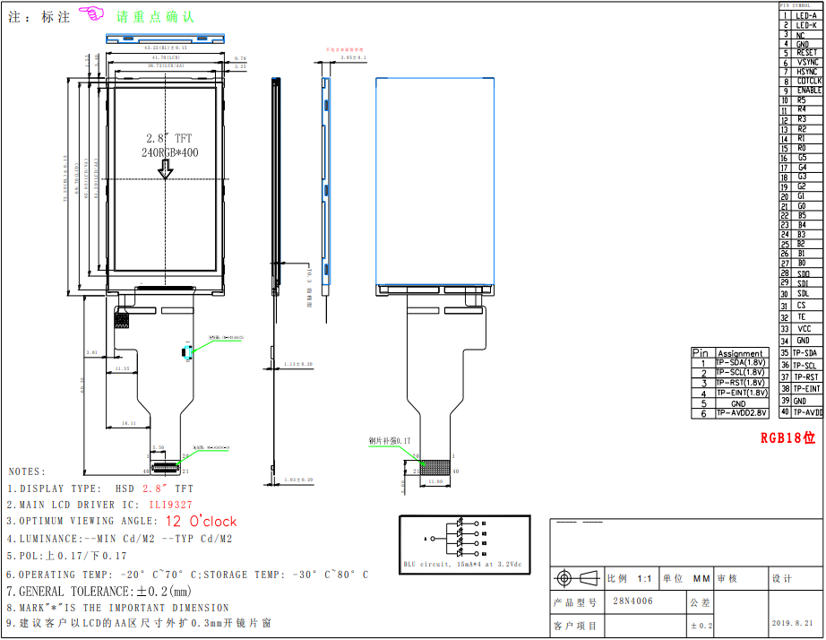Click pin 32 TE row
The image size is (826, 640).
pos(801,317)
